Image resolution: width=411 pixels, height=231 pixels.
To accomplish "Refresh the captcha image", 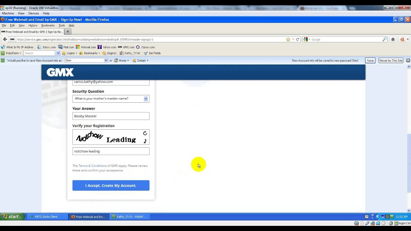I will tap(145, 133).
